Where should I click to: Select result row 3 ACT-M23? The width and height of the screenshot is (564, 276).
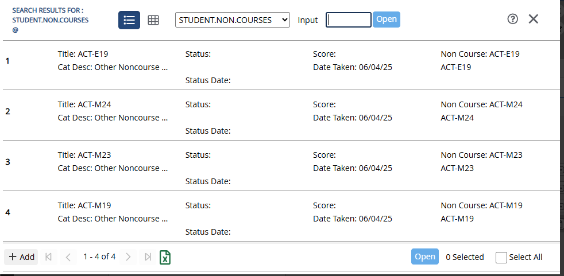(281, 166)
